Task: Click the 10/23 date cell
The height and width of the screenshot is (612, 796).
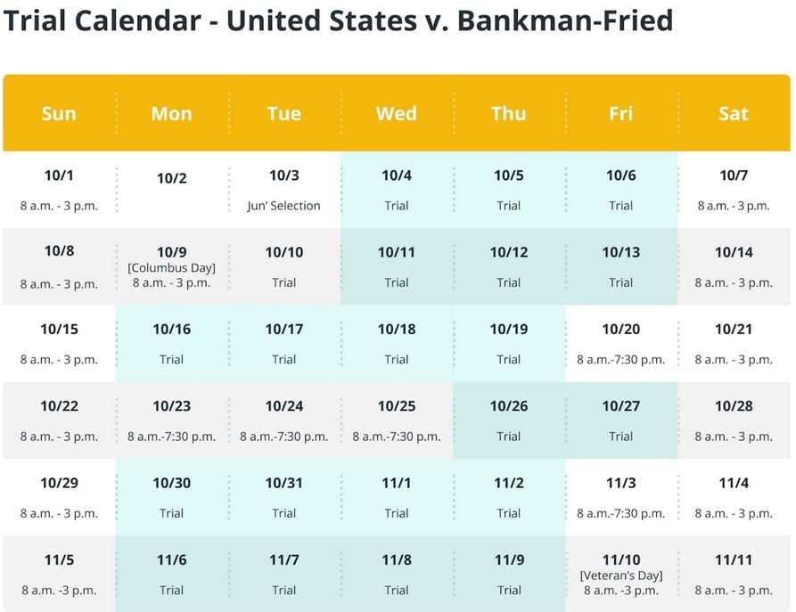Action: (x=171, y=420)
